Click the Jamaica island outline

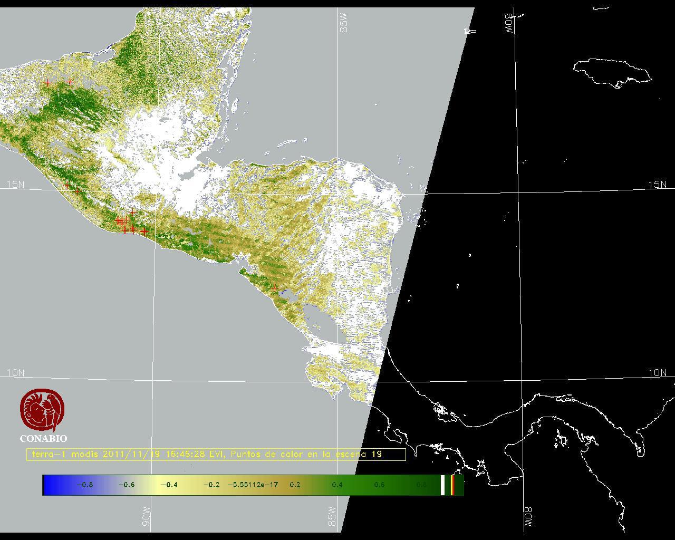click(x=611, y=72)
